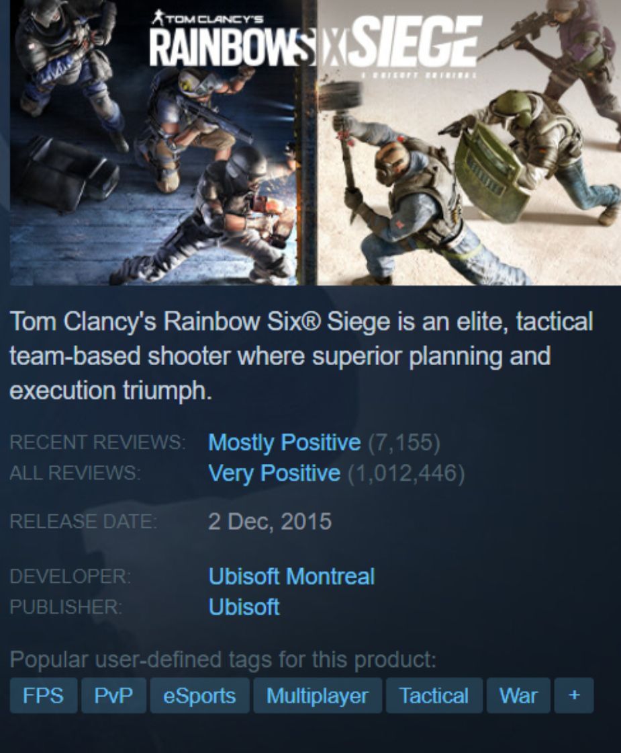This screenshot has width=621, height=753.
Task: Open the Very Positive all reviews link
Action: coord(275,473)
